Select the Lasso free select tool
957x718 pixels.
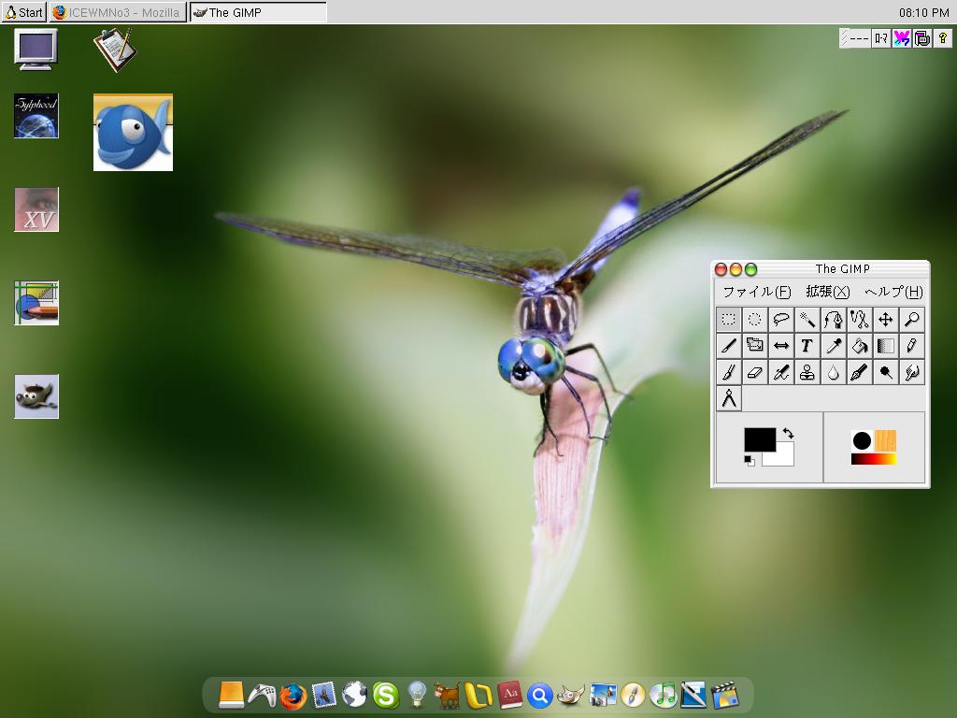tap(781, 319)
